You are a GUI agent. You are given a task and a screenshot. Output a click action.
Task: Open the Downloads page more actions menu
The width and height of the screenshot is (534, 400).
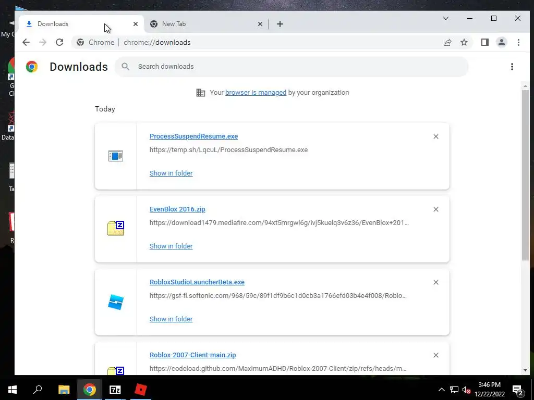[512, 67]
